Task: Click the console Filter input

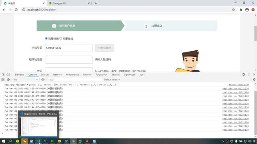Action: point(75,80)
